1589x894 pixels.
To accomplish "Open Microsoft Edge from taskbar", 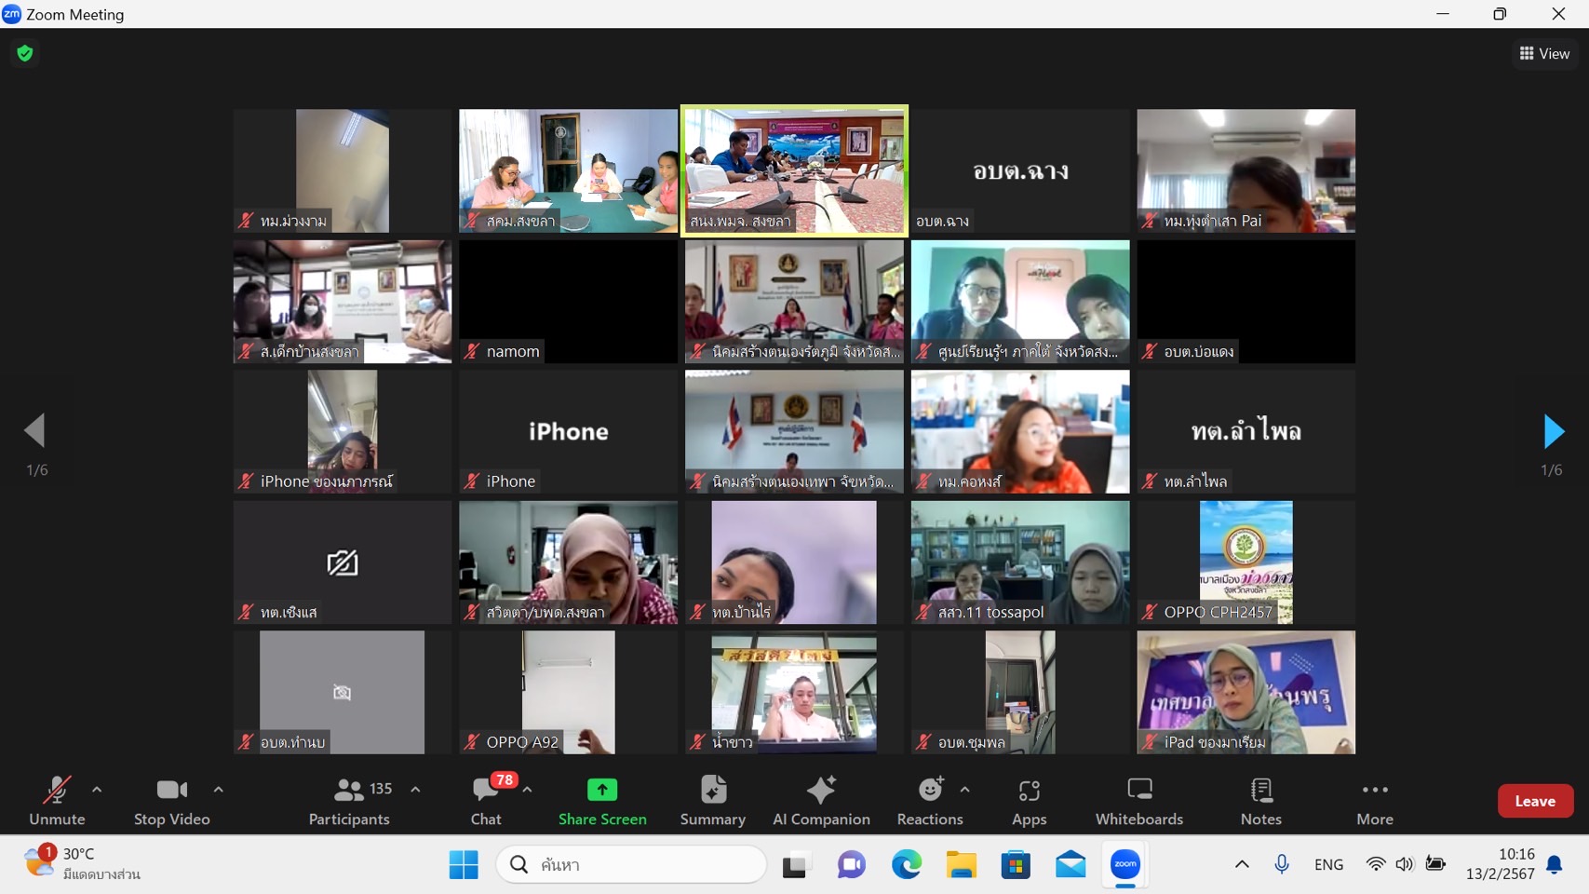I will coord(907,865).
